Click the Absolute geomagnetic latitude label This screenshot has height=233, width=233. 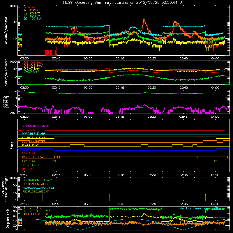tap(201, 209)
